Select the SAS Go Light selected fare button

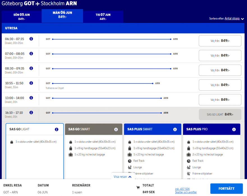[x=220, y=115]
